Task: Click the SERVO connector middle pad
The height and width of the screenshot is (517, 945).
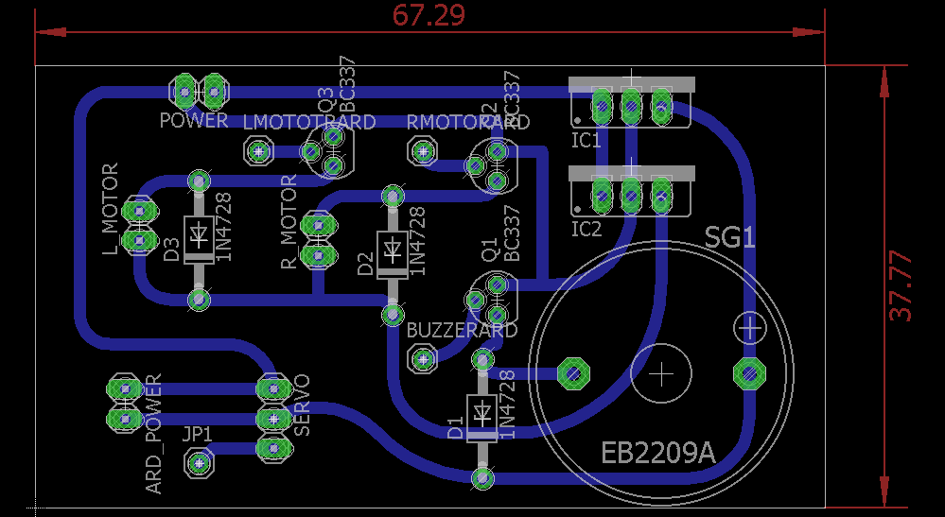Action: tap(274, 419)
